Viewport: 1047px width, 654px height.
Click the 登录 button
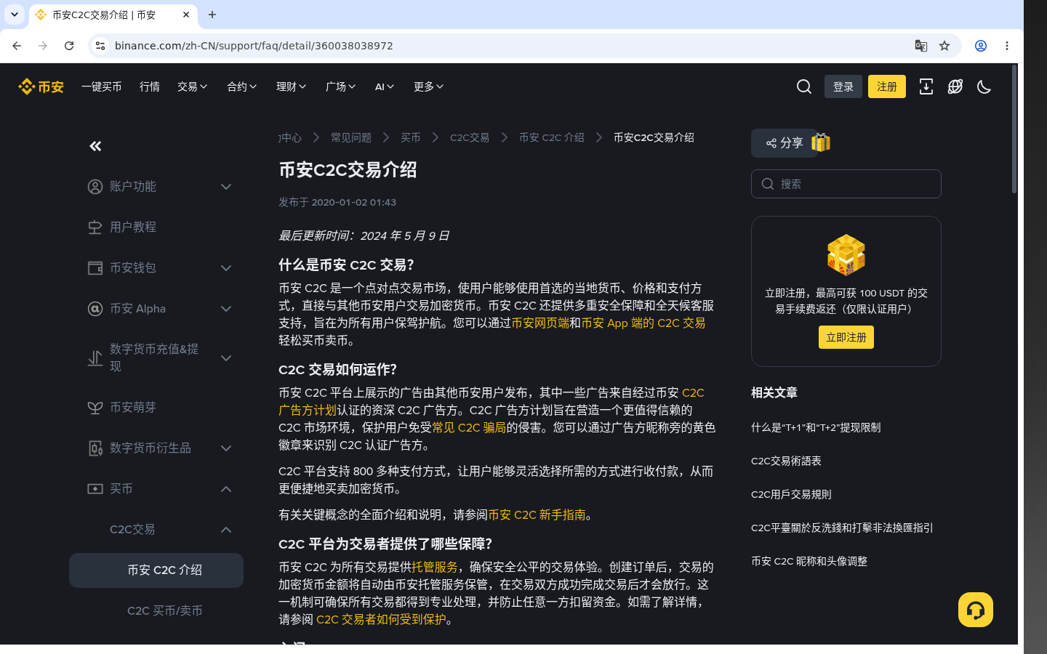coord(843,86)
